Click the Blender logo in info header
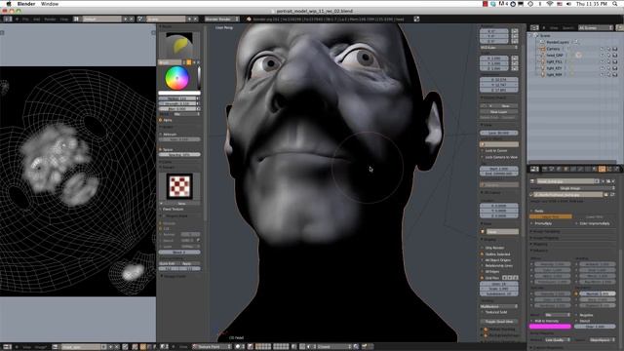 (x=249, y=19)
